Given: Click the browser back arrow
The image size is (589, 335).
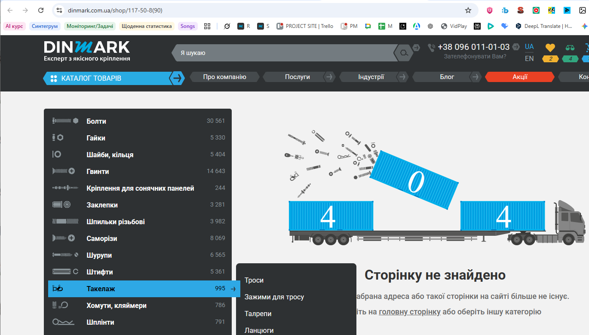Looking at the screenshot, I should (10, 10).
